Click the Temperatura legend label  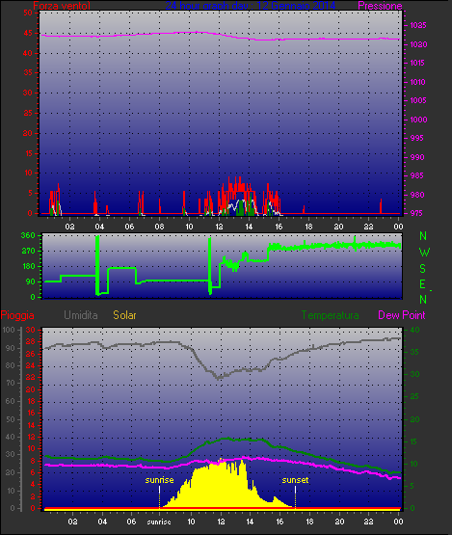[330, 315]
